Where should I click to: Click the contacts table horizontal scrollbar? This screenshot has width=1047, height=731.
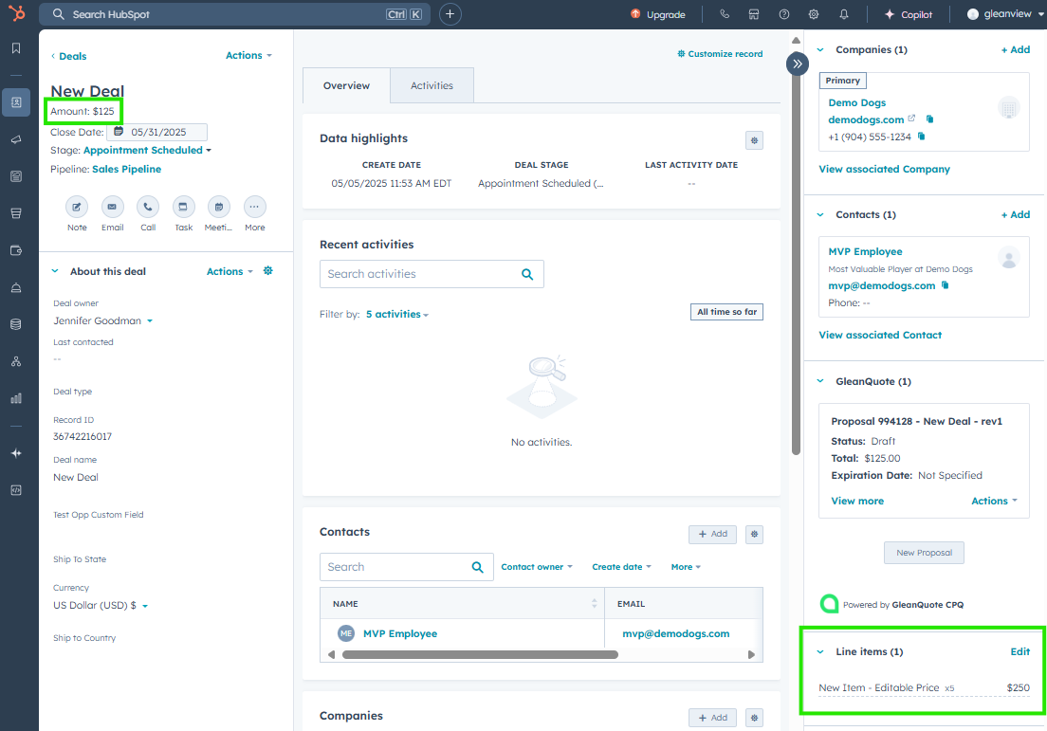click(480, 654)
